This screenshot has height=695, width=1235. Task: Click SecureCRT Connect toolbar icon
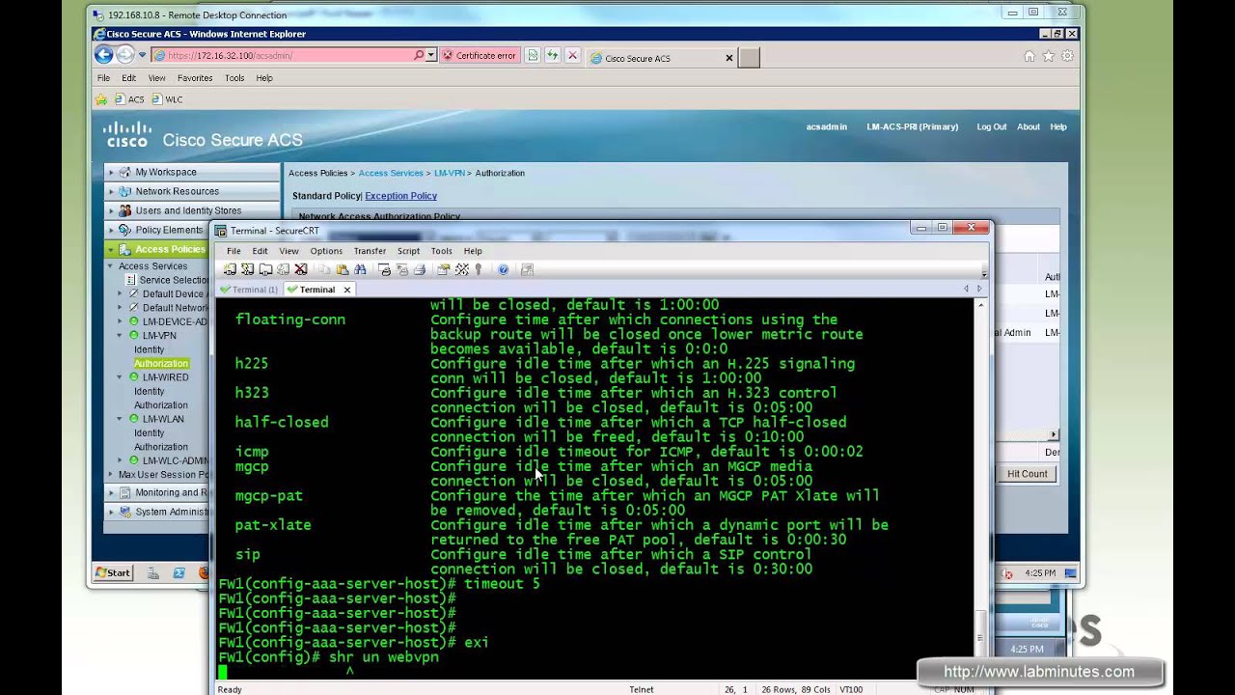(230, 269)
